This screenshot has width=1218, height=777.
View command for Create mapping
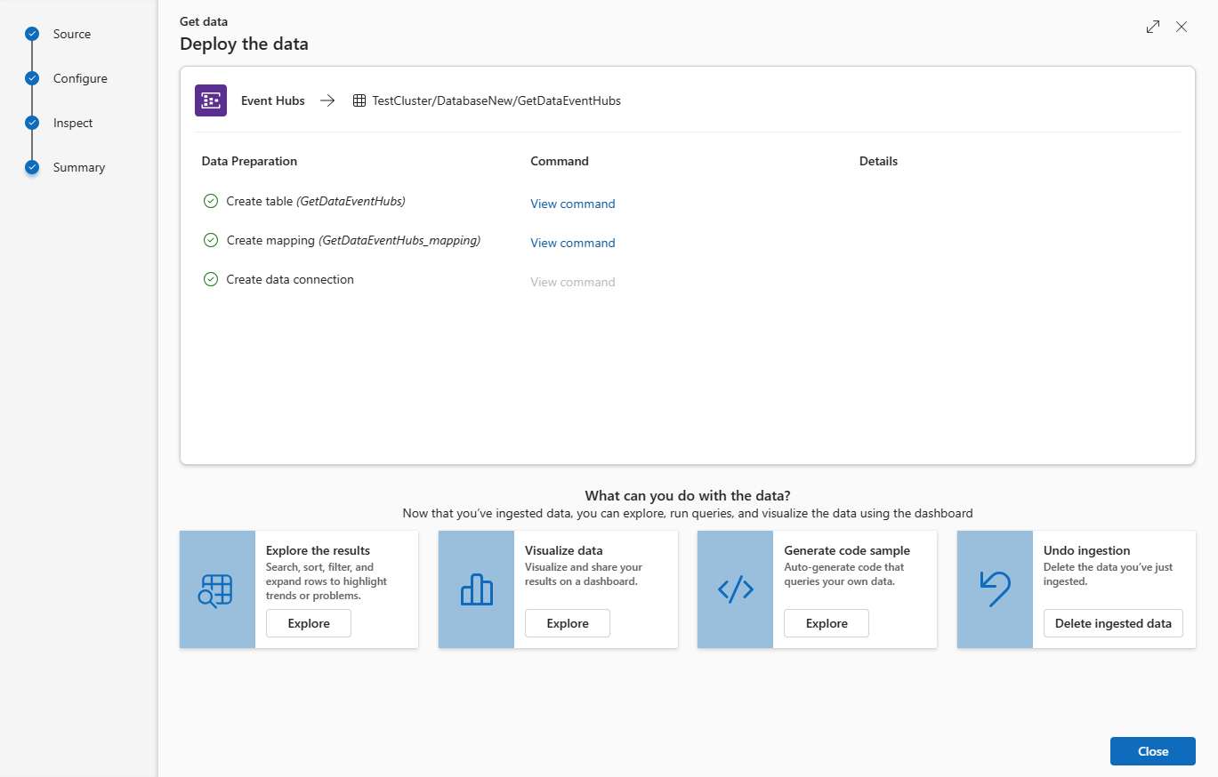tap(572, 243)
